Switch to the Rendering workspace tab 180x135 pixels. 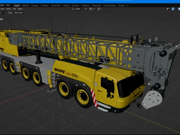coord(85,6)
